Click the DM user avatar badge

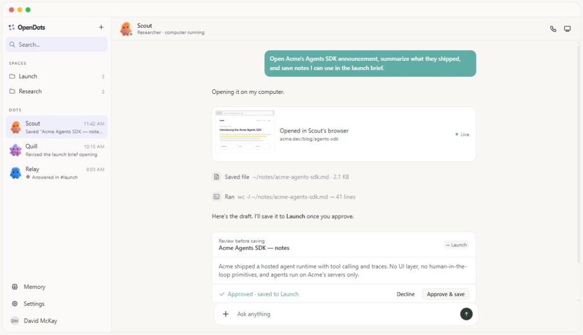coord(15,321)
